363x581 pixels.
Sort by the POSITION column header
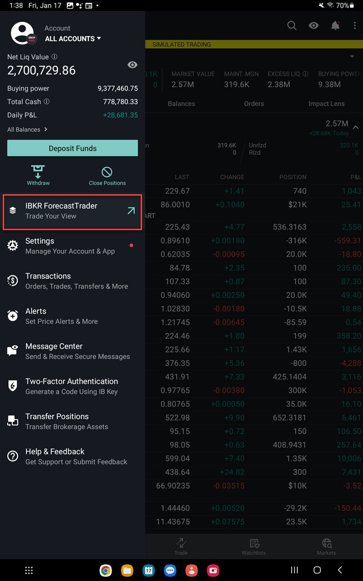[293, 177]
